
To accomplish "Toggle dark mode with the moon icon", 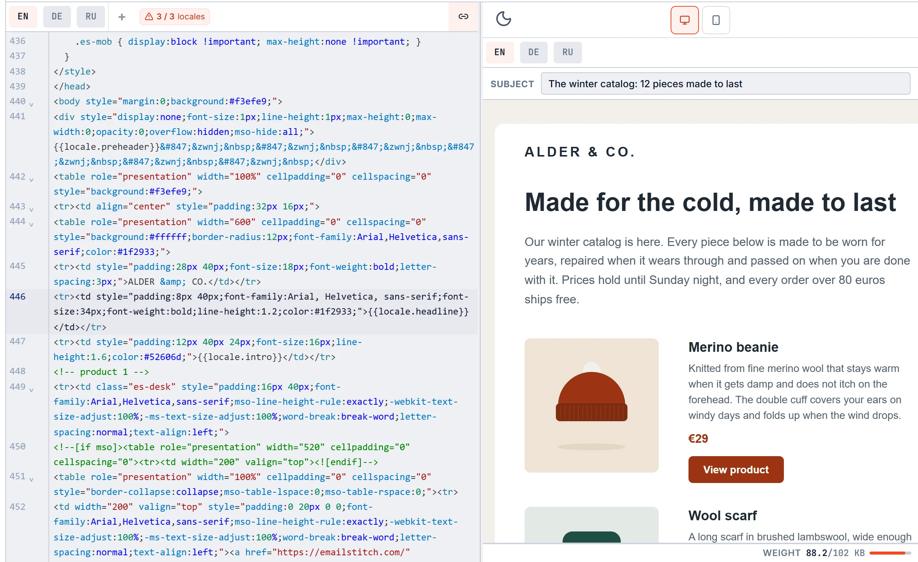I will (503, 19).
